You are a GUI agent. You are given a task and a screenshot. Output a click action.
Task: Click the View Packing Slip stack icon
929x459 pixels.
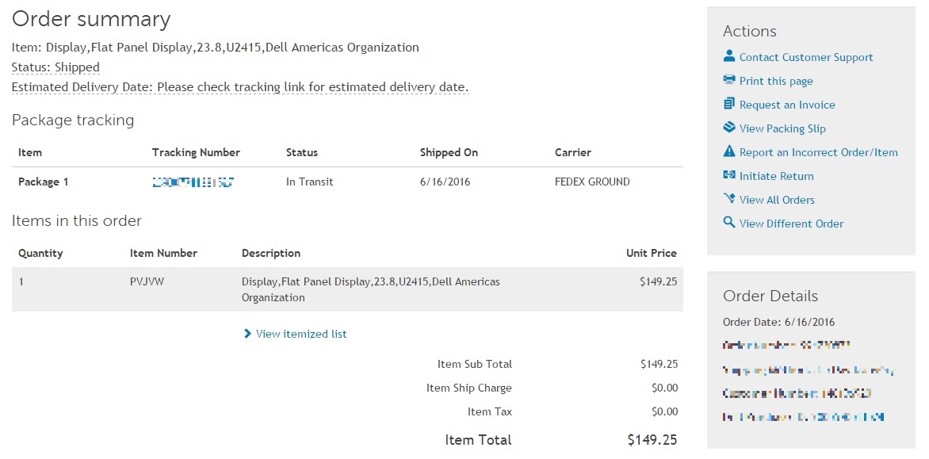729,128
